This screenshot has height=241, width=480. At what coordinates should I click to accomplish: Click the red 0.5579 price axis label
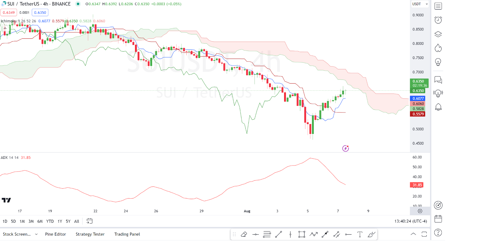(418, 114)
